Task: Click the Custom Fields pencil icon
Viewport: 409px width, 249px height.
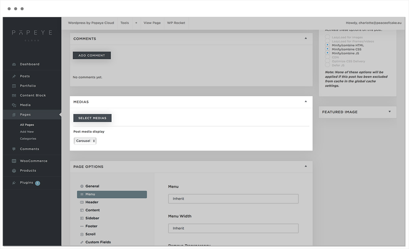Action: [x=82, y=242]
